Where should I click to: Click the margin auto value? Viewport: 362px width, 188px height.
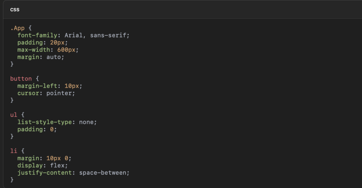click(x=55, y=57)
